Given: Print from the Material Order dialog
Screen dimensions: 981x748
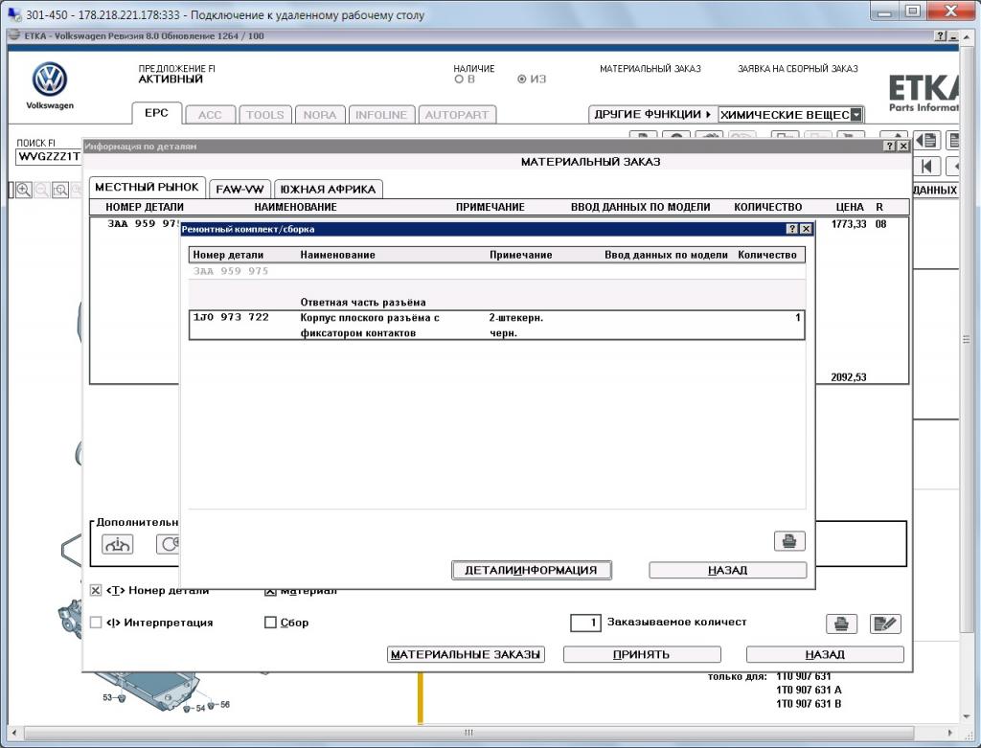Looking at the screenshot, I should pyautogui.click(x=841, y=623).
